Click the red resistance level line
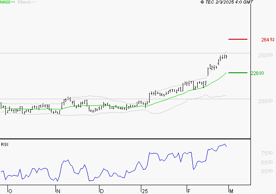 tap(238, 39)
